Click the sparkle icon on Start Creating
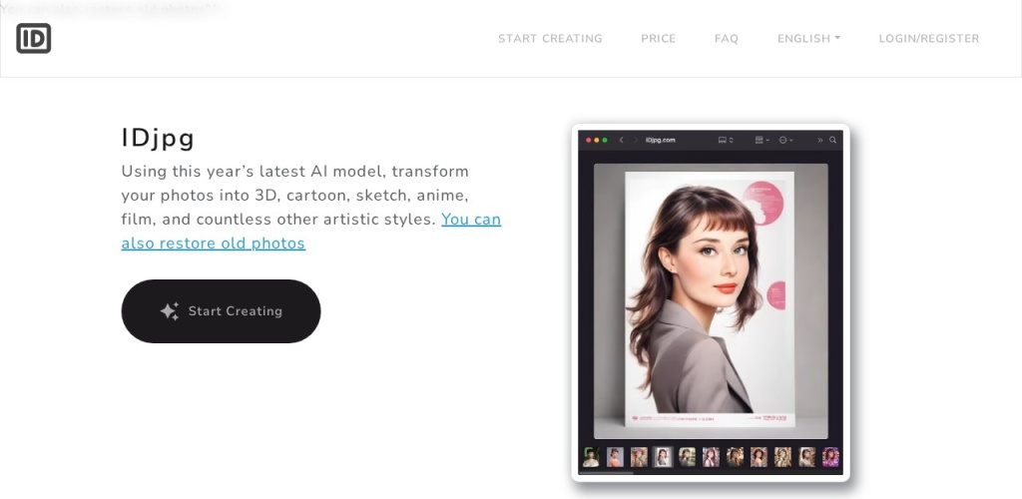Viewport: 1022px width, 499px height. click(170, 311)
